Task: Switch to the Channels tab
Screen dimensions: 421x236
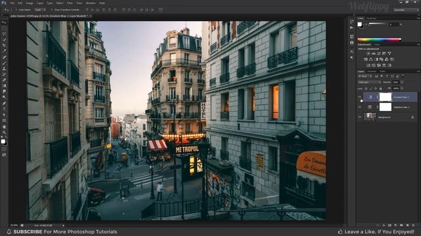Action: tap(372, 71)
